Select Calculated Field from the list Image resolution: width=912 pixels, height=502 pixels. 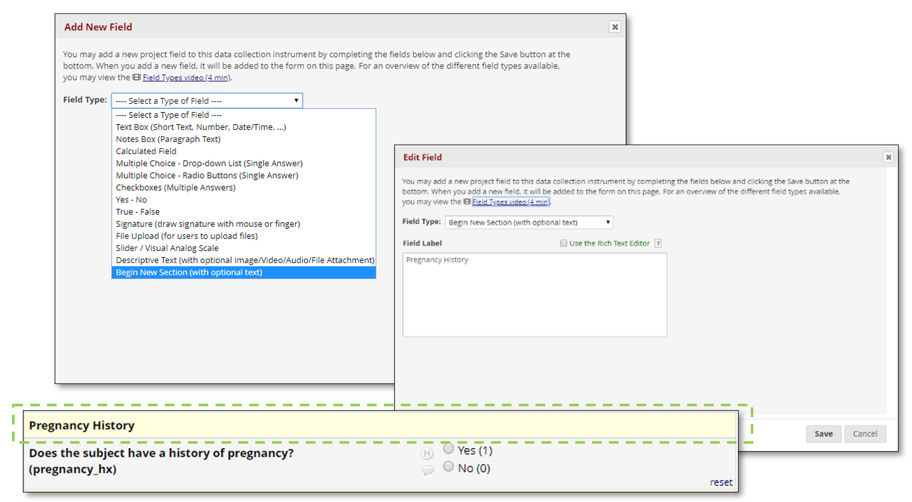pyautogui.click(x=146, y=151)
